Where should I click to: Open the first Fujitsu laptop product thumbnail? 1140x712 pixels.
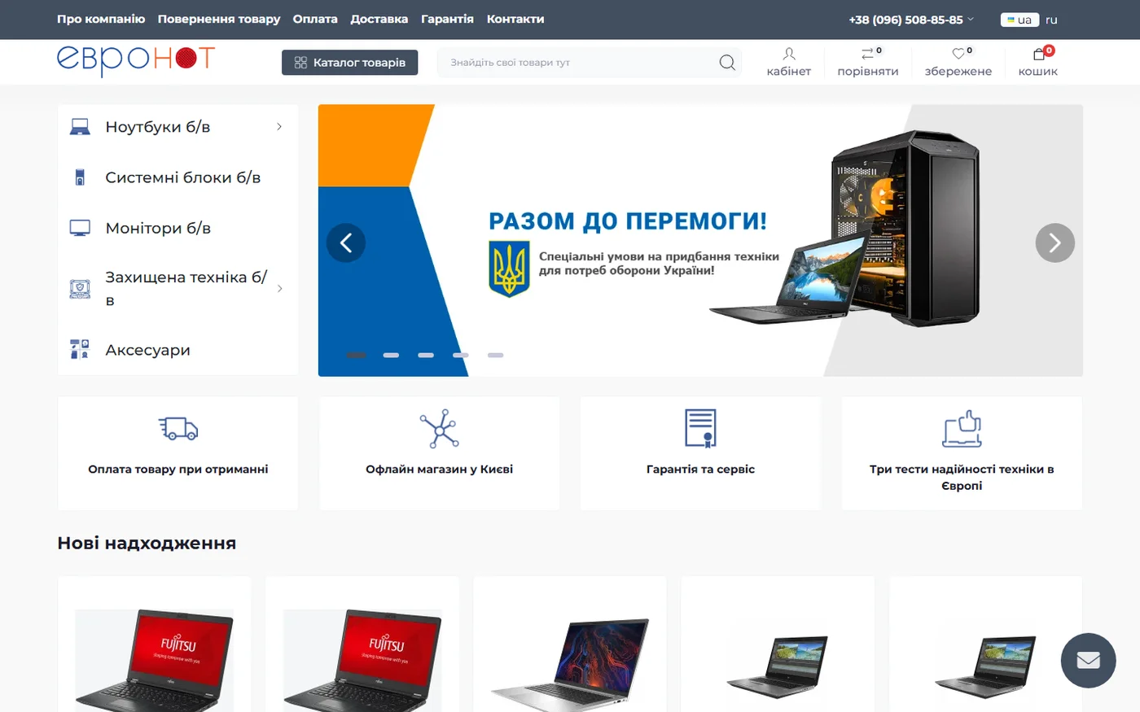pyautogui.click(x=155, y=659)
